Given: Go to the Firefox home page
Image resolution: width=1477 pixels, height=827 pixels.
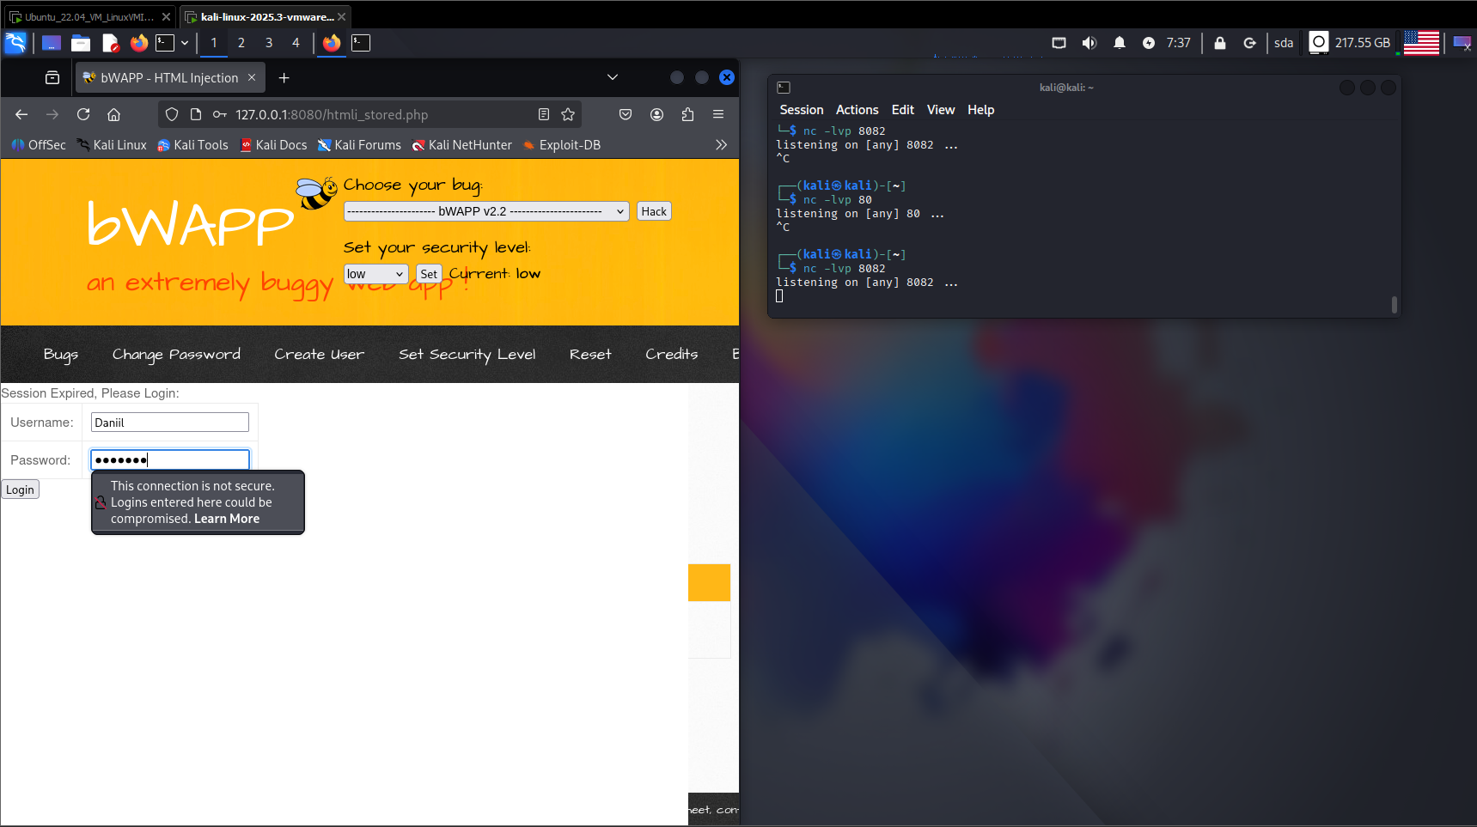Looking at the screenshot, I should pos(113,114).
